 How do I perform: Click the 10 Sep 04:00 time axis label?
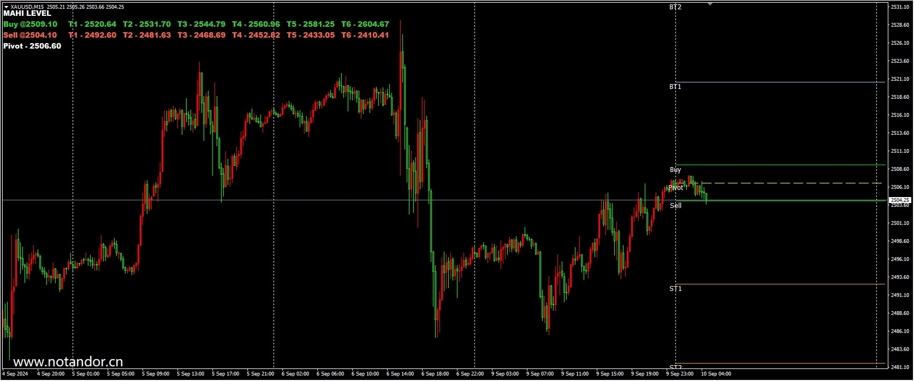[716, 374]
